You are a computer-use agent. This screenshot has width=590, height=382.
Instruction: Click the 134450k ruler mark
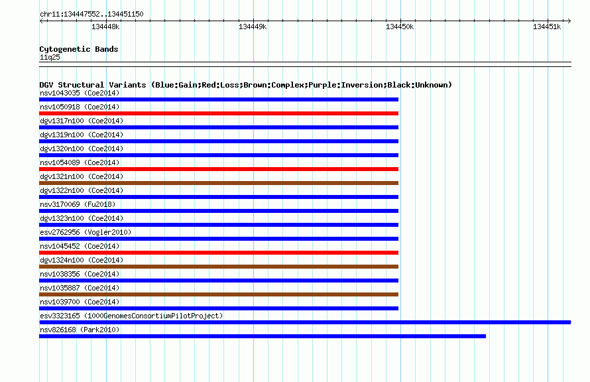point(400,27)
